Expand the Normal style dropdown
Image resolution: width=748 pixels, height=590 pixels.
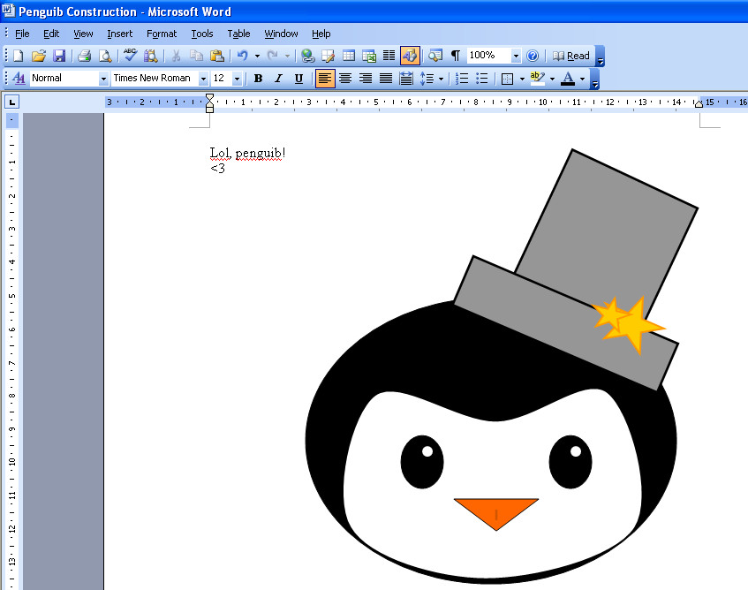(x=103, y=78)
